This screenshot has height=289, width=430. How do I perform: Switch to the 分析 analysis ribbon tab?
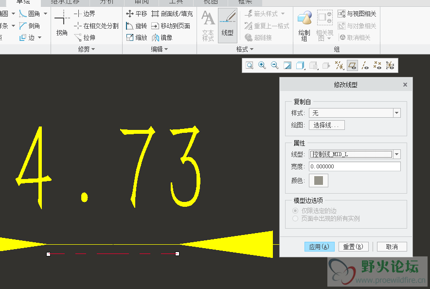coord(107,2)
